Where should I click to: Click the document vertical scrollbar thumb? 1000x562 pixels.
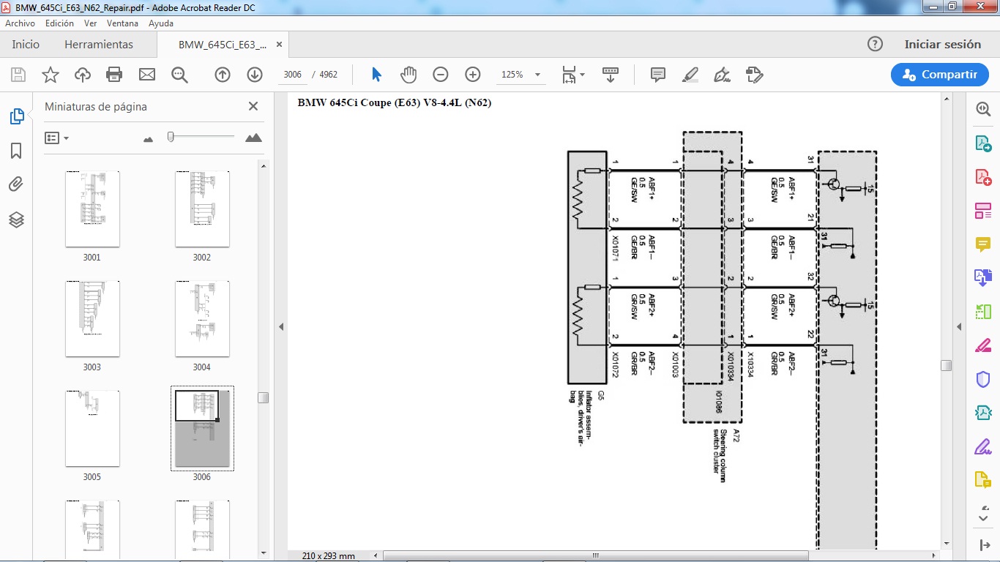click(946, 365)
